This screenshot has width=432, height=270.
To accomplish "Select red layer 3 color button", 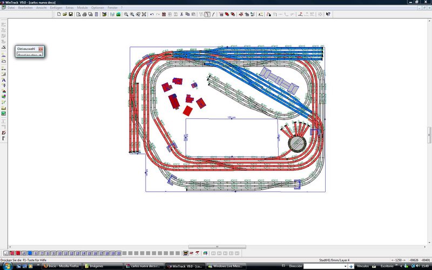I will click(x=18, y=253).
